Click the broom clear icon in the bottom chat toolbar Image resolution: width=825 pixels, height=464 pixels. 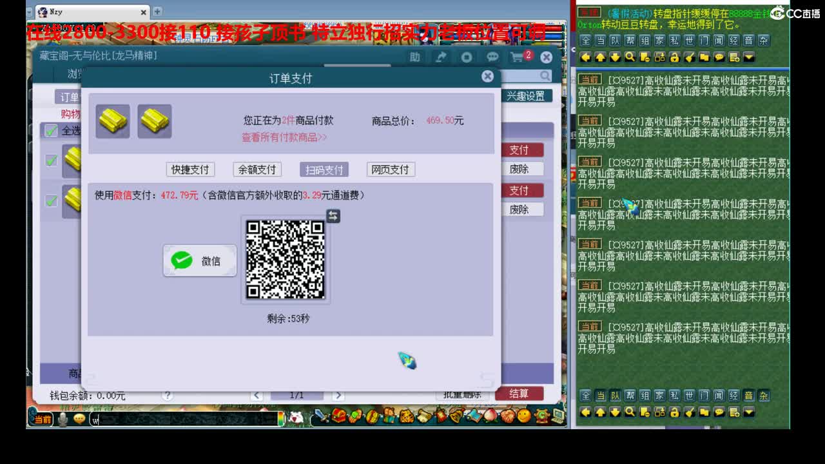689,412
